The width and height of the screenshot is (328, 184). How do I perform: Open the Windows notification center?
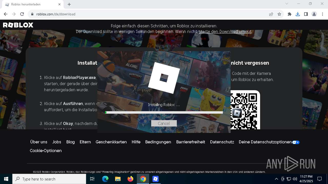[320, 179]
